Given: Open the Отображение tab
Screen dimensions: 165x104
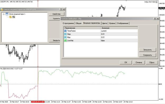Looking at the screenshot, I should pos(122,23).
